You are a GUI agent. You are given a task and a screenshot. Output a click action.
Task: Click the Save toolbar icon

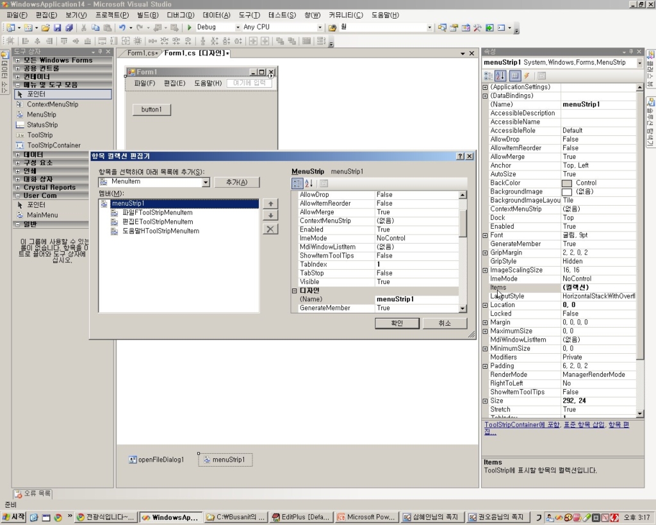57,28
